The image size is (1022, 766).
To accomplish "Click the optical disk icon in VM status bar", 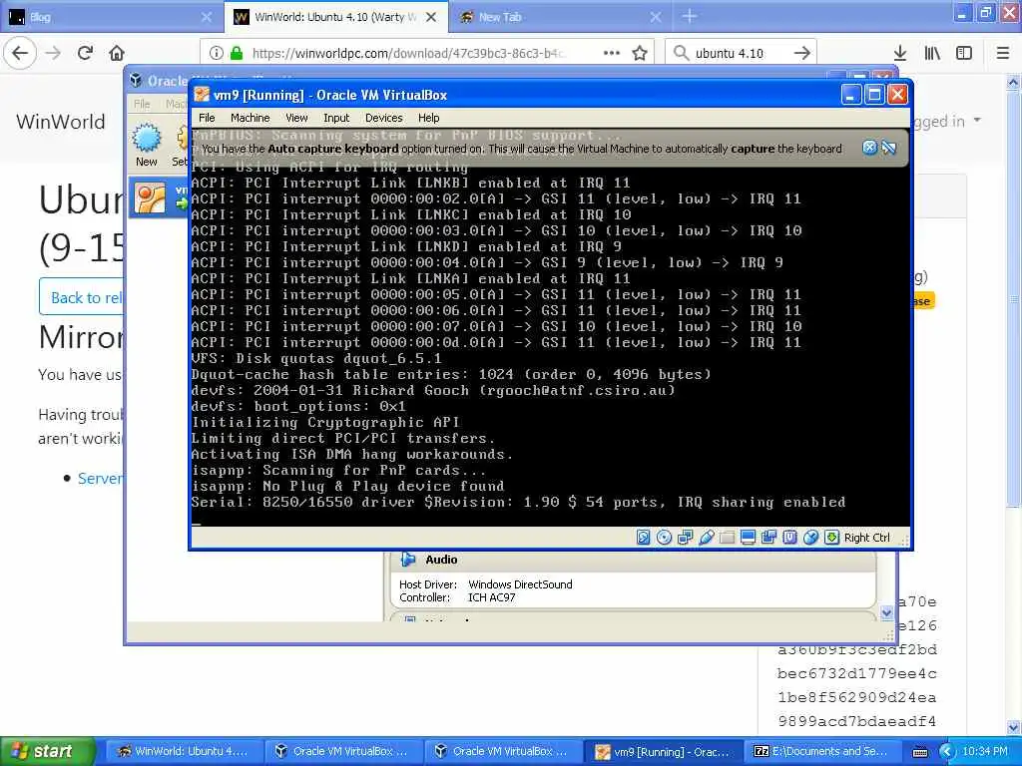I will pyautogui.click(x=664, y=538).
